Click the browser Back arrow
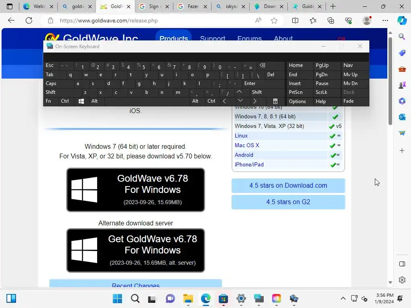 tap(11, 20)
